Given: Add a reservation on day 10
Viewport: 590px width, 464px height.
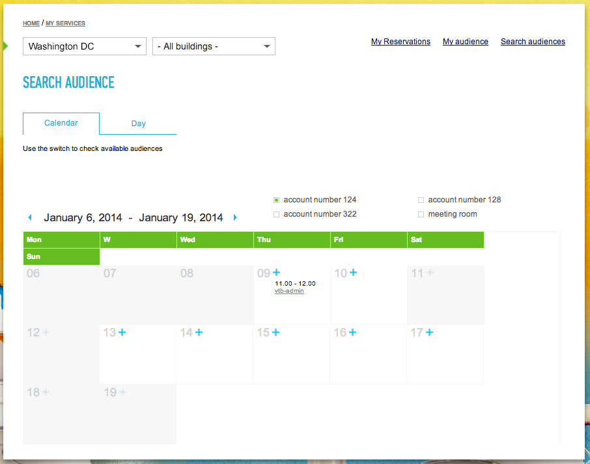Looking at the screenshot, I should (354, 272).
